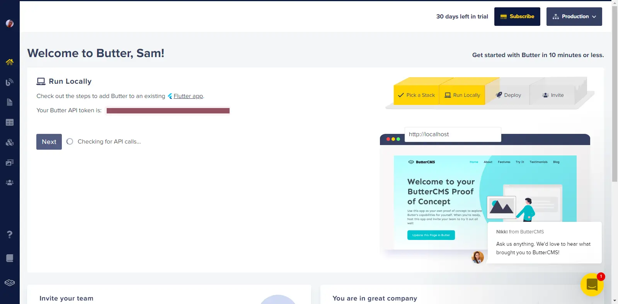The height and width of the screenshot is (304, 618).
Task: Open Users team icon in sidebar
Action: (10, 182)
